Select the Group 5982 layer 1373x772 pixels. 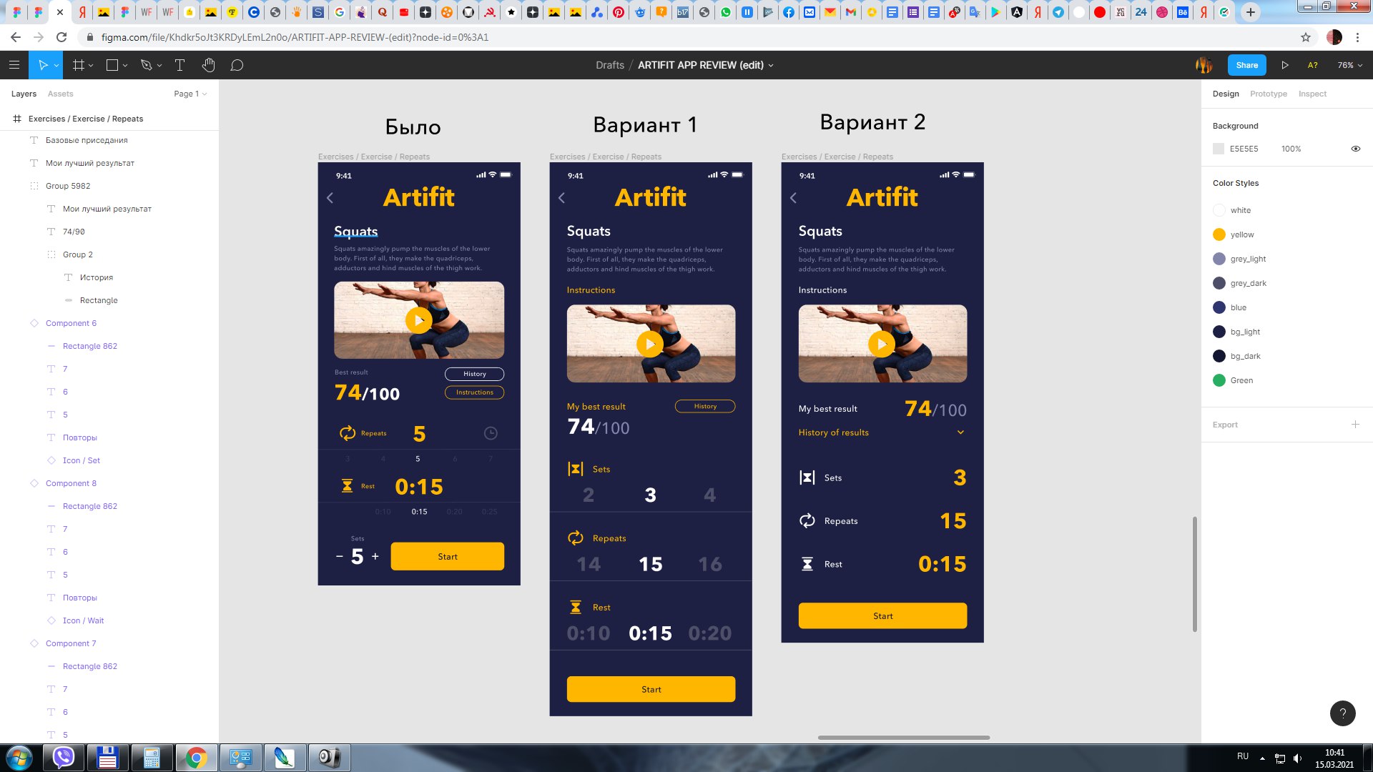pos(68,186)
